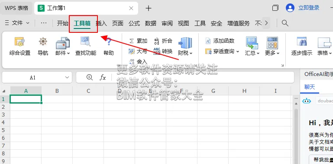Switch to the 插入 tab

101,23
